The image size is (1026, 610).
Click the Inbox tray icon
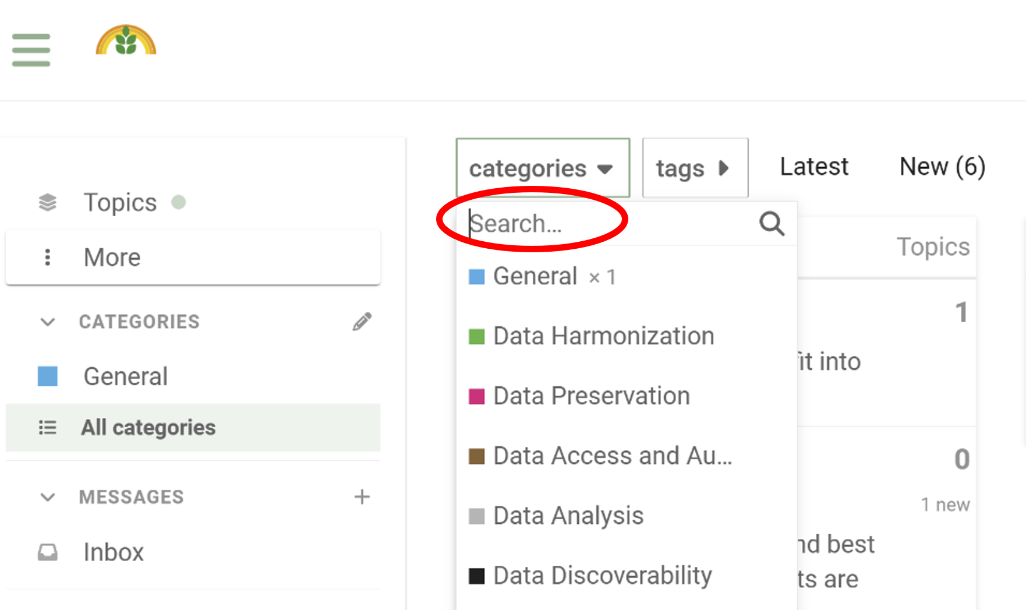48,552
